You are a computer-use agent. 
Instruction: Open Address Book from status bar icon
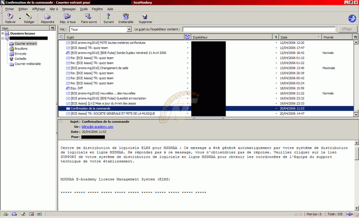[31, 214]
